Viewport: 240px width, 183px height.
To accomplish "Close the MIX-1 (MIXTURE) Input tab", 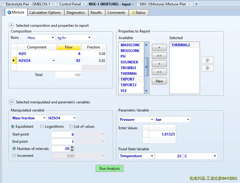I will pos(133,4).
